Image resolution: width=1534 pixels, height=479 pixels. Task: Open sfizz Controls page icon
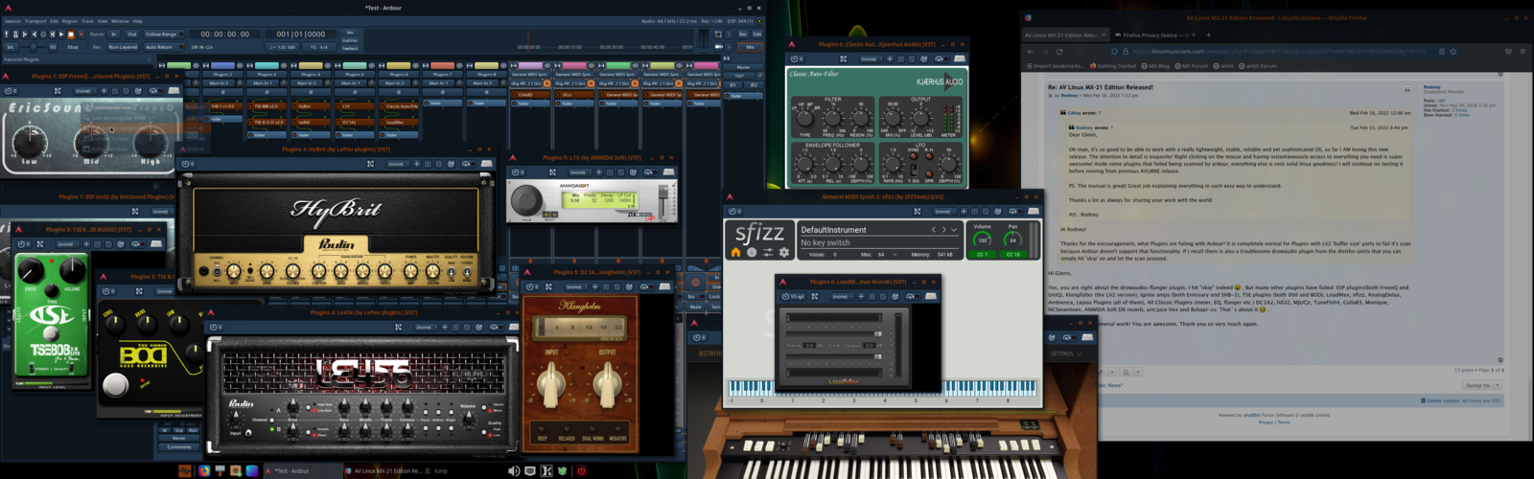(x=768, y=253)
